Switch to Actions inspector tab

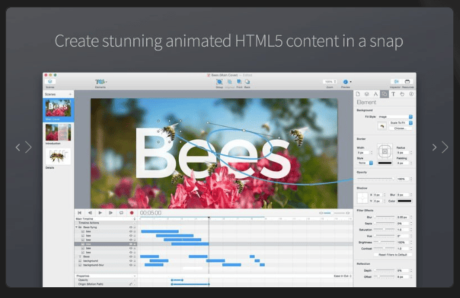402,94
